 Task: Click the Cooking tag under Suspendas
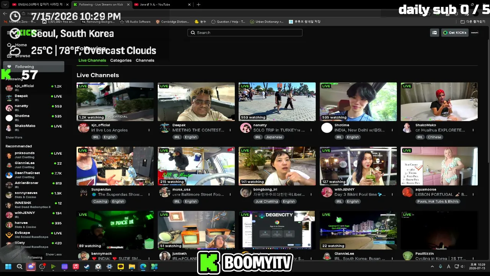pos(100,201)
